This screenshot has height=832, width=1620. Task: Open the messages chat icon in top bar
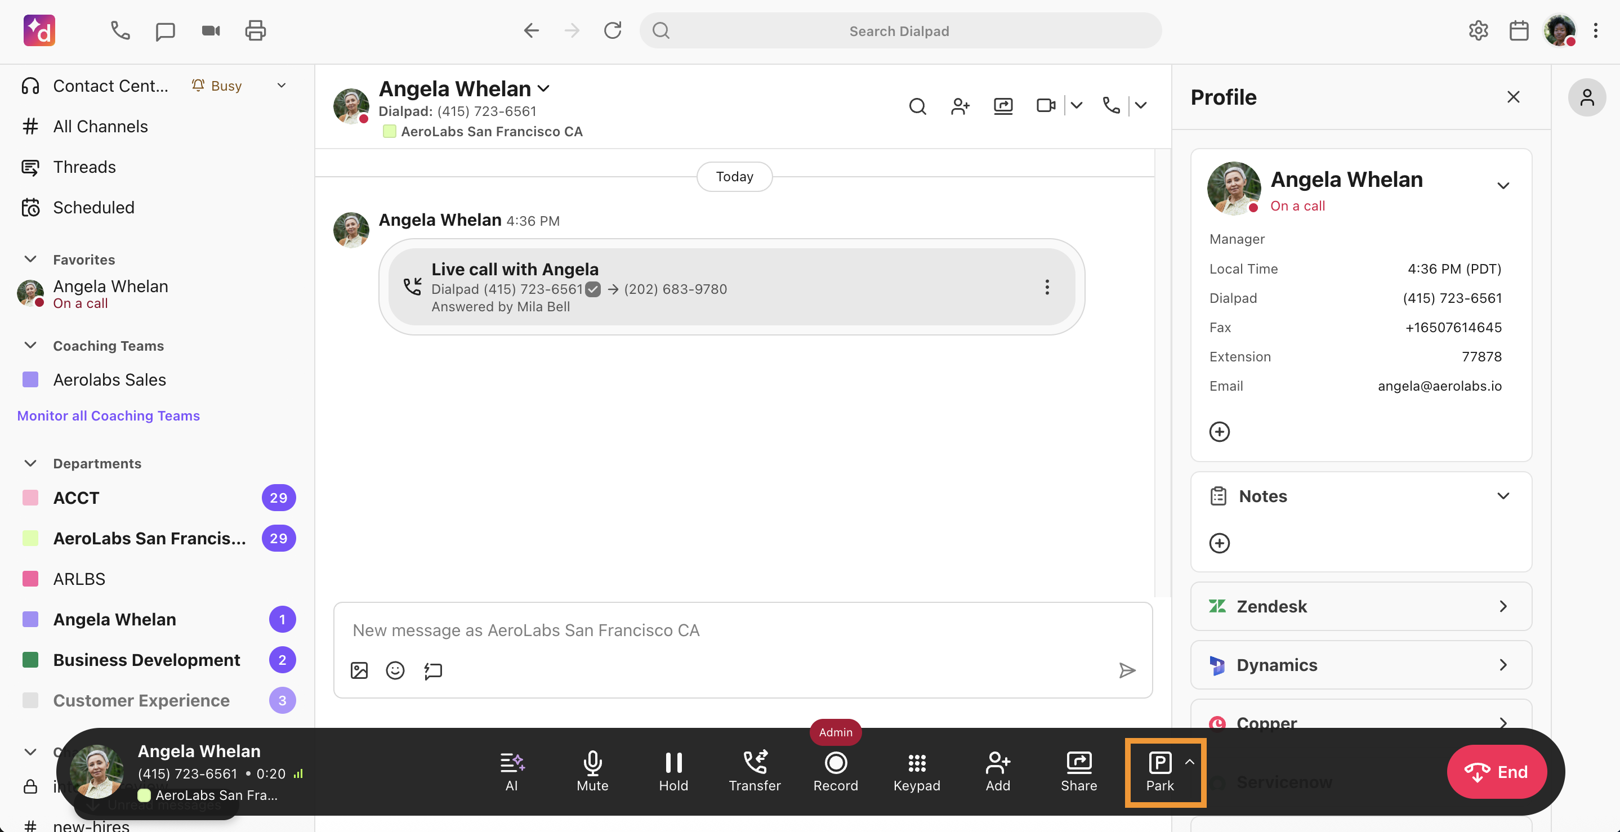coord(165,31)
